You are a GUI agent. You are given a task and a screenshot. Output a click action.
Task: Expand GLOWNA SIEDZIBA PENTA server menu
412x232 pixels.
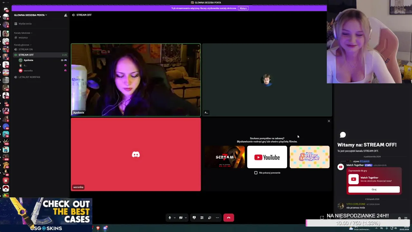coord(31,15)
